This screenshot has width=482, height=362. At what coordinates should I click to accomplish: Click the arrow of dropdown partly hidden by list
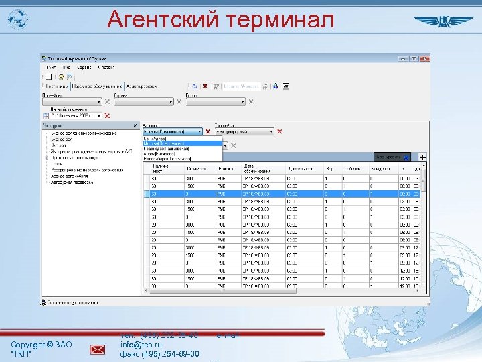(x=226, y=145)
